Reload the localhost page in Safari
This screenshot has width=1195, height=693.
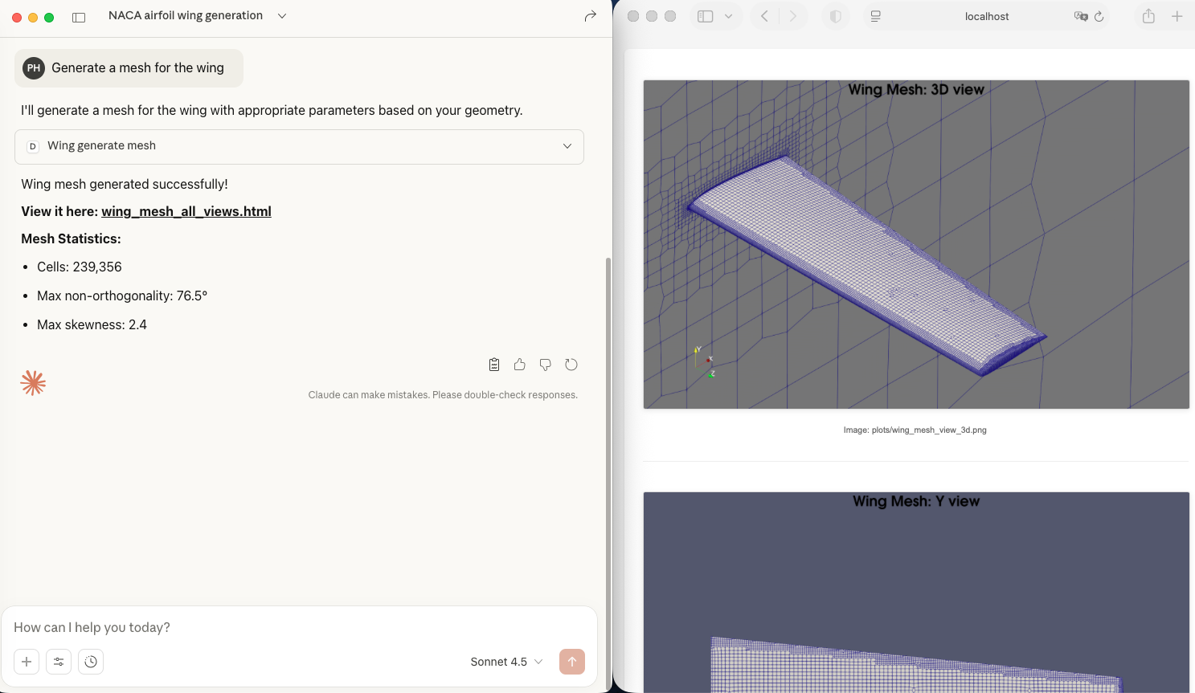1099,16
